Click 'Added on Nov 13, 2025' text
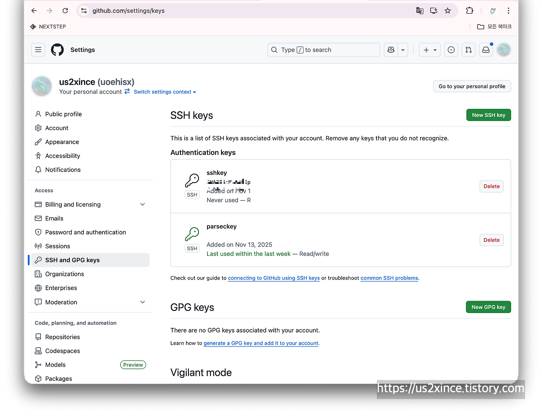The image size is (542, 416). pyautogui.click(x=239, y=245)
